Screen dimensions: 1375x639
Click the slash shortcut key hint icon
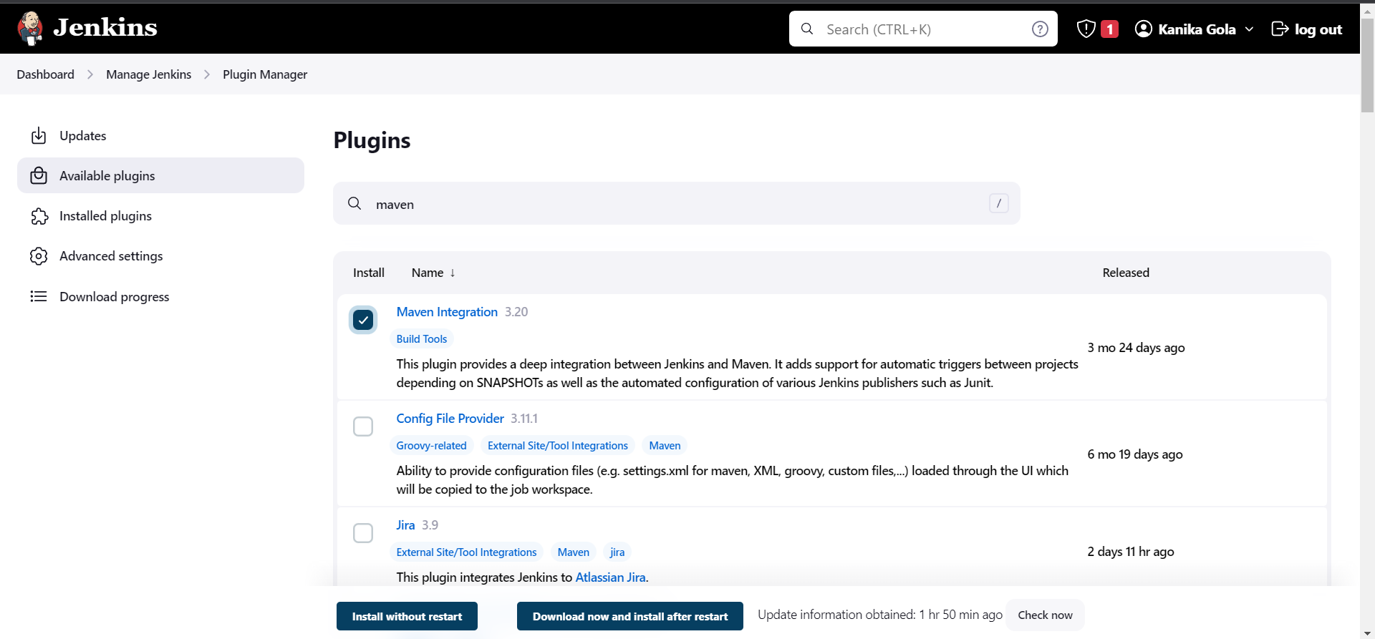999,203
